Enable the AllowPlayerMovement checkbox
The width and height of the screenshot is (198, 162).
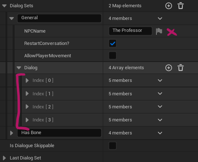pyautogui.click(x=112, y=55)
